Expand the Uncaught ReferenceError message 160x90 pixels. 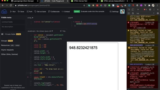[130, 22]
